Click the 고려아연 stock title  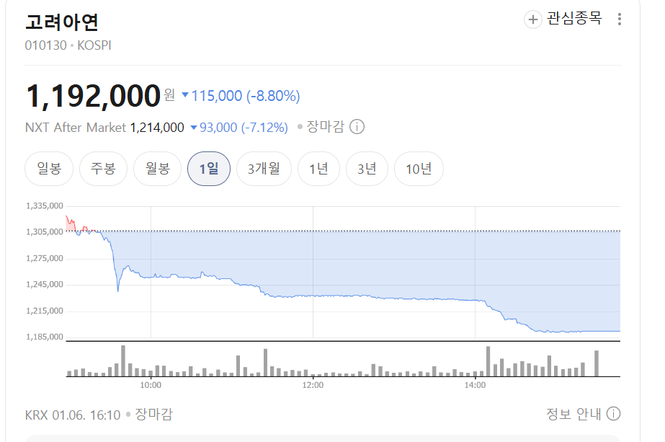61,21
